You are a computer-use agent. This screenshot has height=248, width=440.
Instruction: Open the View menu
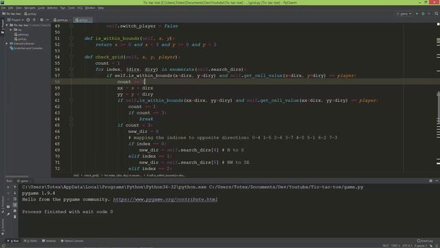[x=19, y=8]
